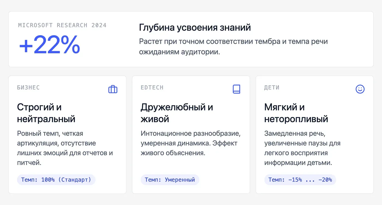
Task: Click the sentence starting 'Растет при точном'
Action: pyautogui.click(x=233, y=47)
